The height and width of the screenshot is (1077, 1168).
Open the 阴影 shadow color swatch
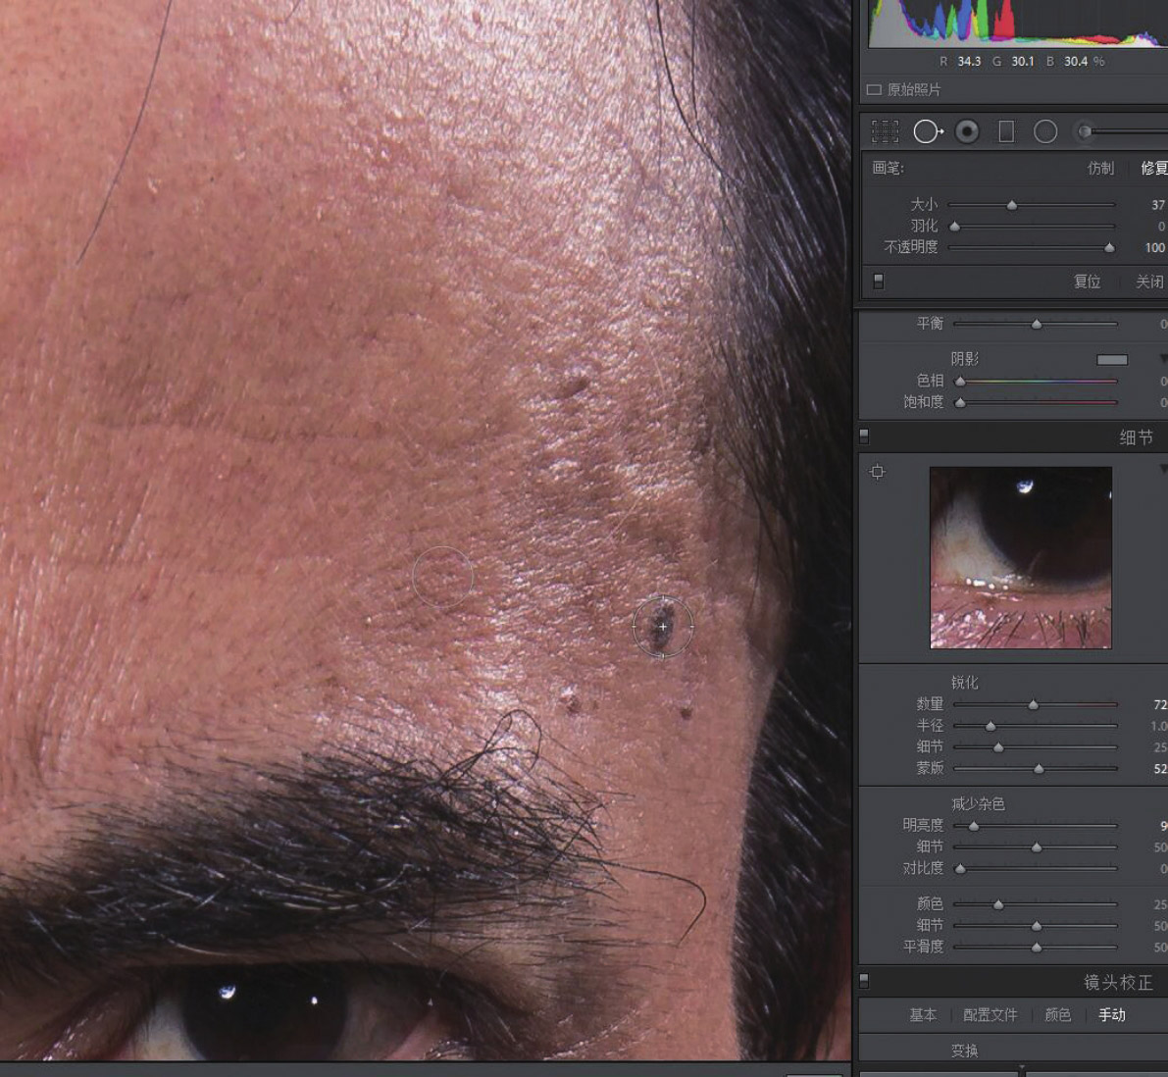click(x=1111, y=360)
